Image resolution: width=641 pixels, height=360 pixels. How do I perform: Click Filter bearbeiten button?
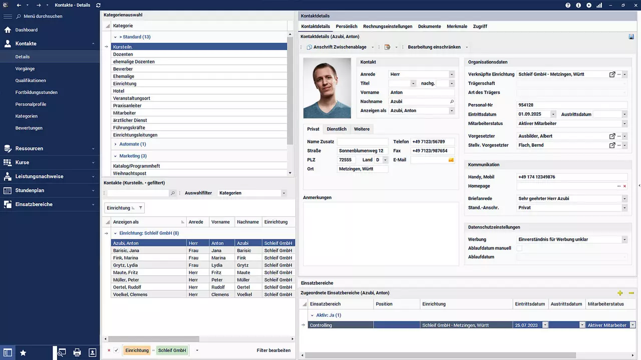pos(273,350)
